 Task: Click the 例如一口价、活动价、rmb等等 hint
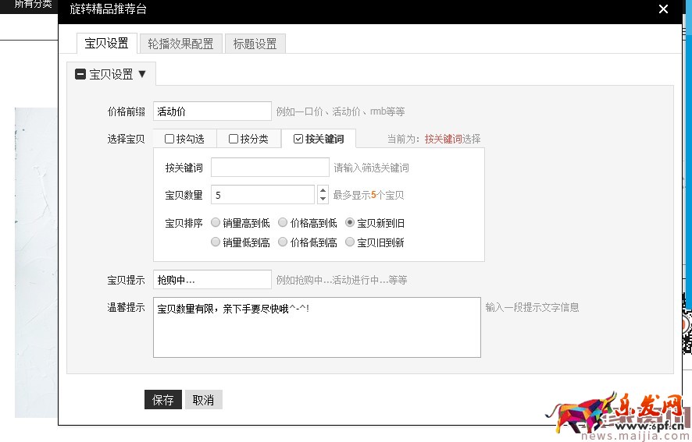click(341, 111)
